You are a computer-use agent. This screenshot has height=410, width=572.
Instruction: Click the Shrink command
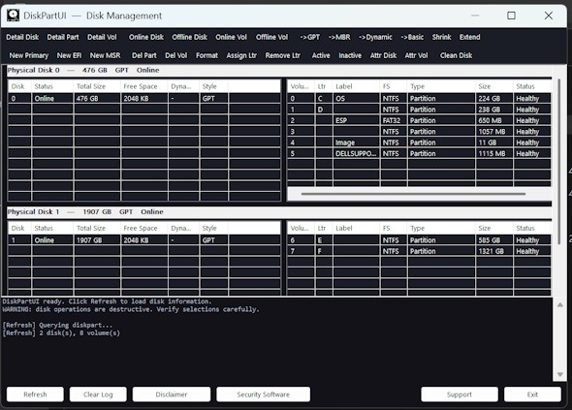[x=441, y=37]
